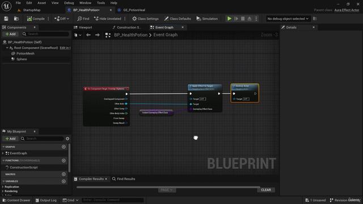The width and height of the screenshot is (363, 204).
Task: Click the Eject icon in toolbar
Action: [x=250, y=19]
